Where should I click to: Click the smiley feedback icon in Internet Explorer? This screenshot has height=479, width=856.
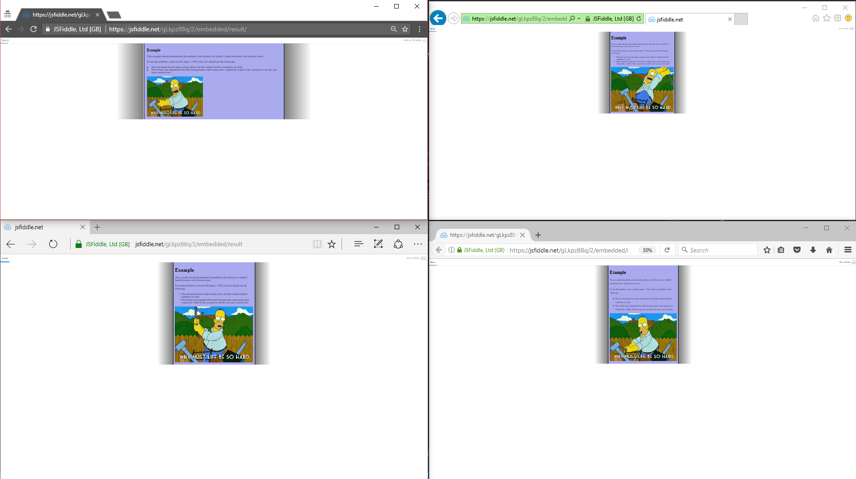tap(848, 18)
